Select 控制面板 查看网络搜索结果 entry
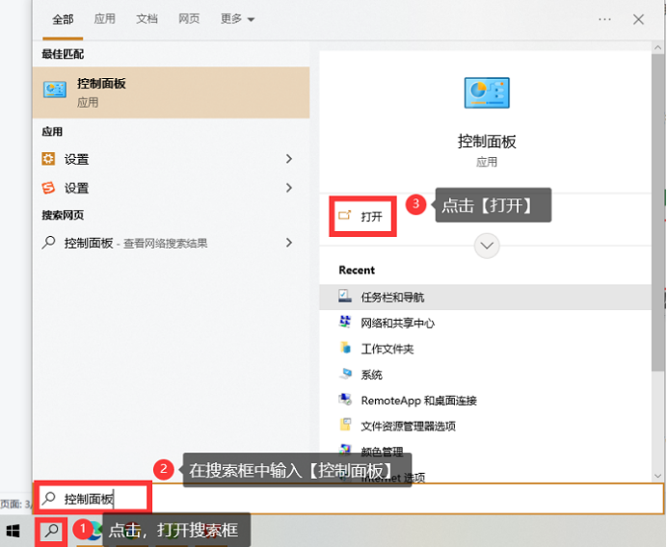The width and height of the screenshot is (667, 547). pyautogui.click(x=171, y=243)
